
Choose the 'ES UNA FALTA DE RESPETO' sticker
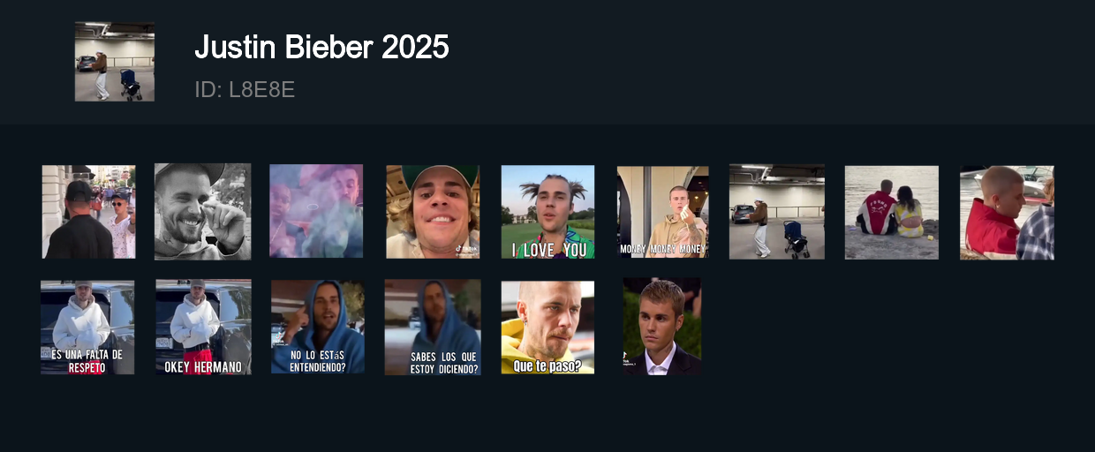87,328
